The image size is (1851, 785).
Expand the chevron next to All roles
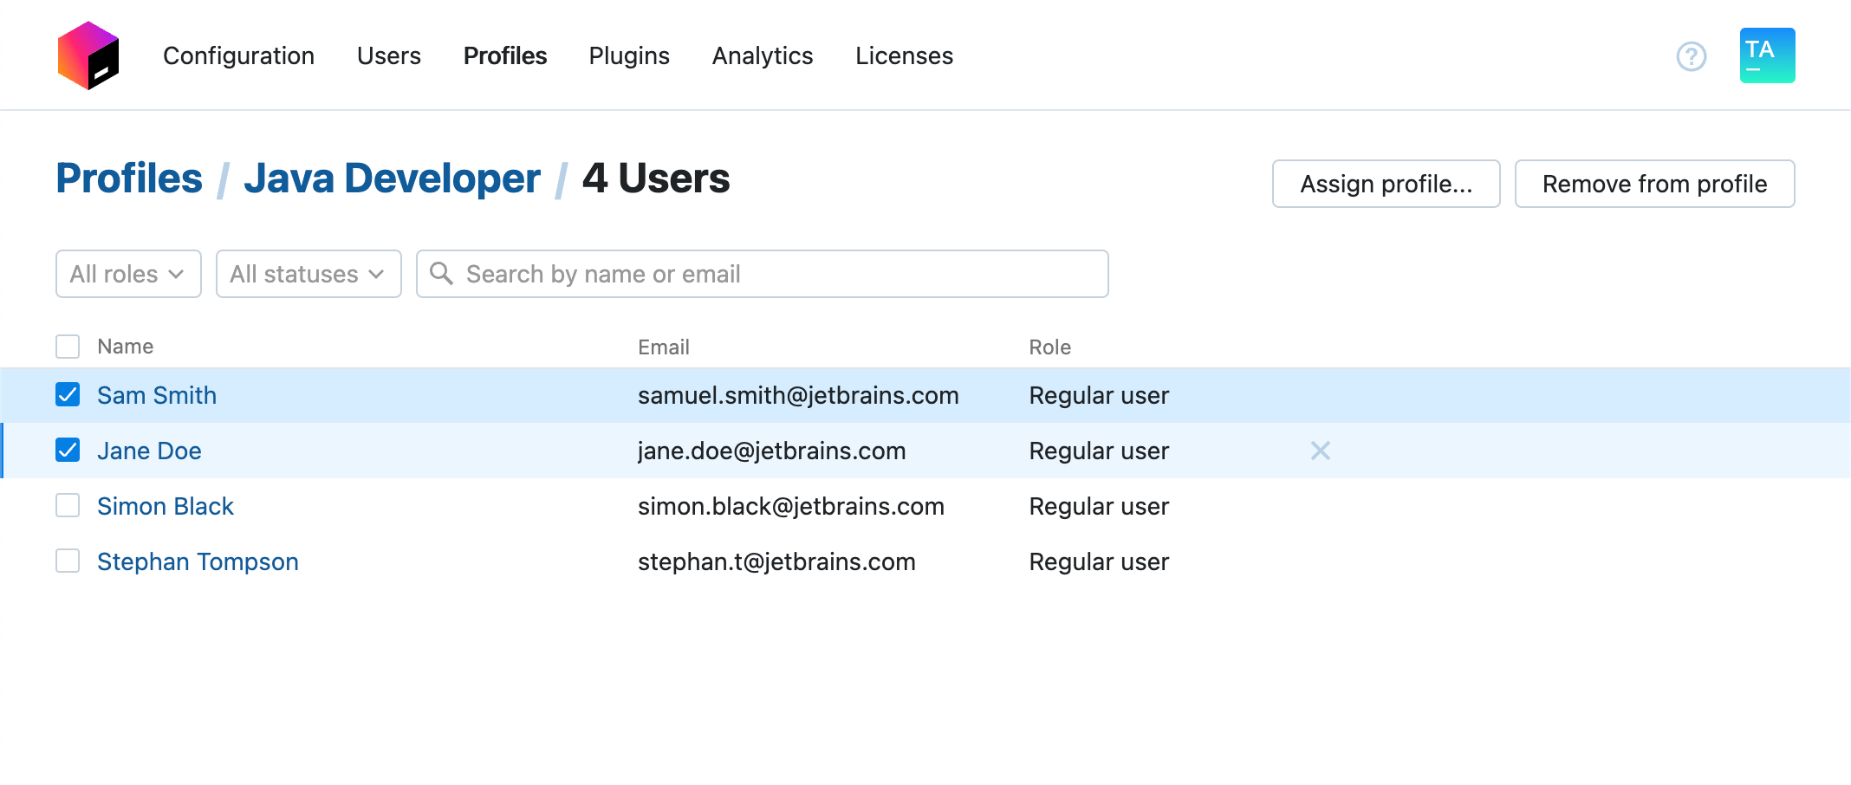pyautogui.click(x=178, y=274)
